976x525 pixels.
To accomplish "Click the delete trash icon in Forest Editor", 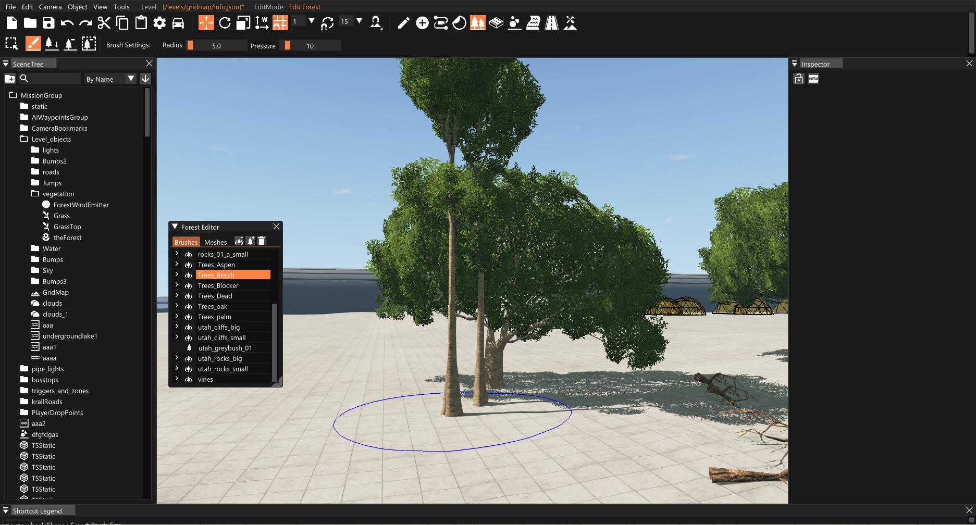I will pyautogui.click(x=262, y=241).
